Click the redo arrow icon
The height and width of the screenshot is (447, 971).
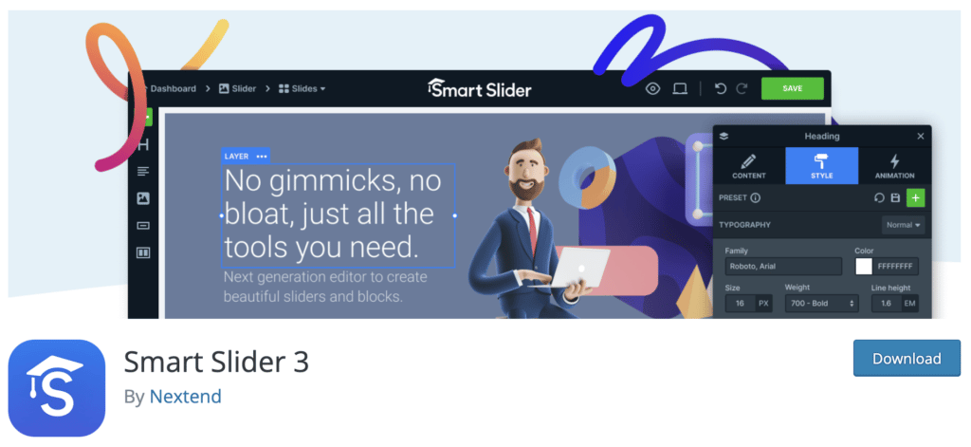(742, 88)
